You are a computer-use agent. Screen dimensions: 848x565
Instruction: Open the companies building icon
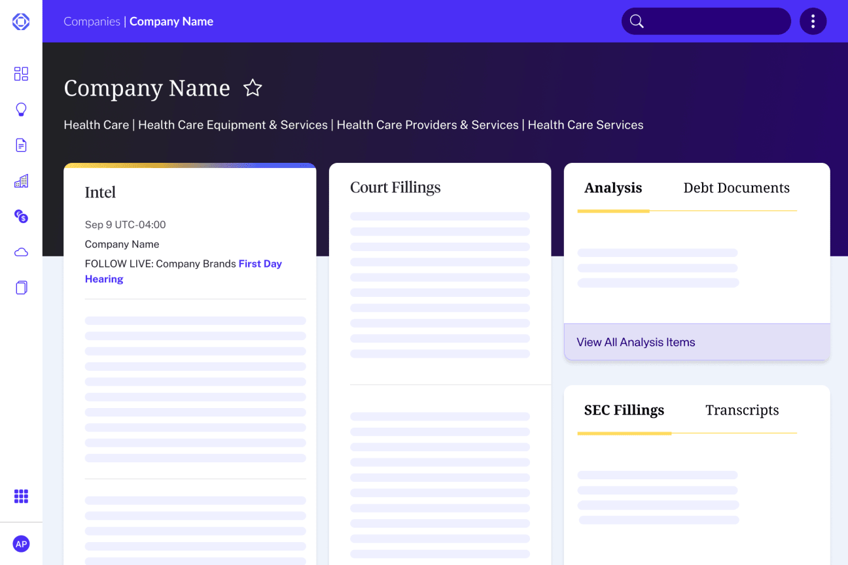click(21, 180)
